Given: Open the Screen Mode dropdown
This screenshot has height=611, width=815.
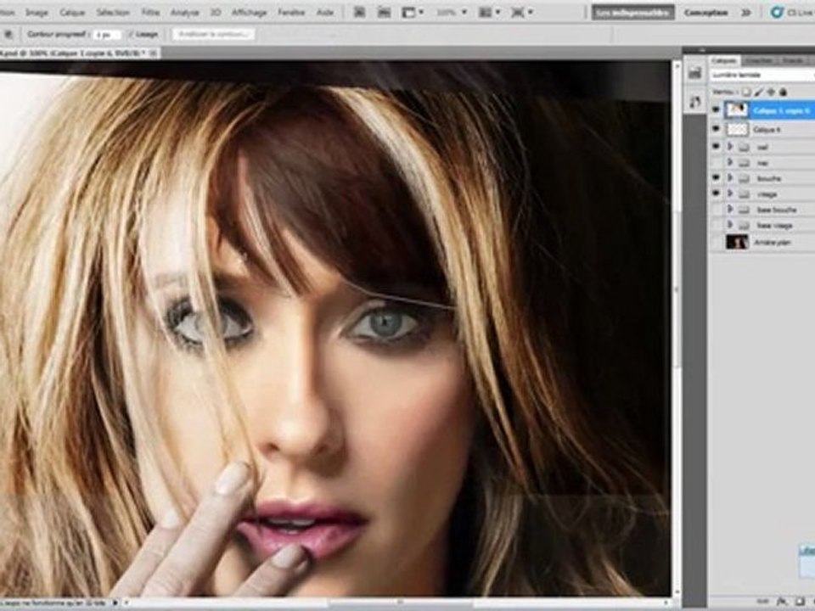Looking at the screenshot, I should coord(520,12).
